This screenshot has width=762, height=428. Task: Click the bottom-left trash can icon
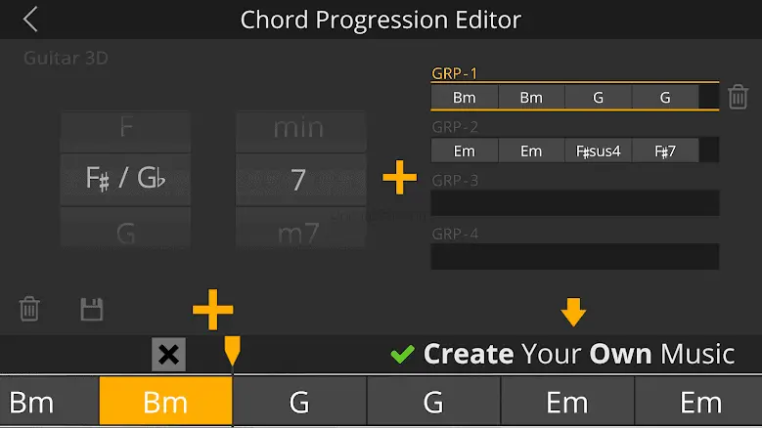(x=30, y=310)
